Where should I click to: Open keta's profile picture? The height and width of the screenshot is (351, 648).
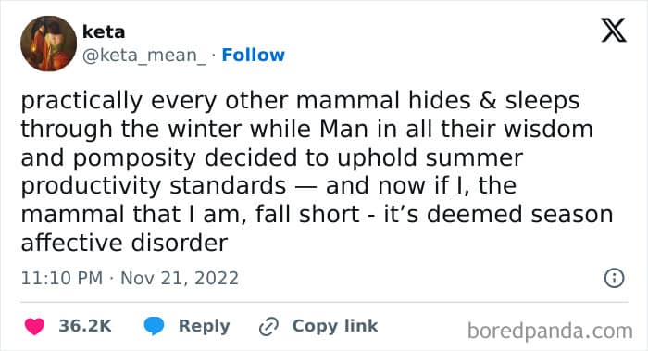coord(49,44)
